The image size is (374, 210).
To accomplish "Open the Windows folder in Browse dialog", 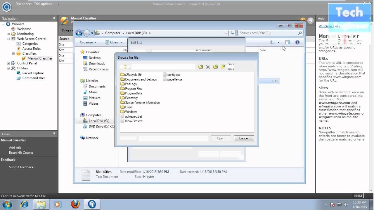I will (x=129, y=112).
